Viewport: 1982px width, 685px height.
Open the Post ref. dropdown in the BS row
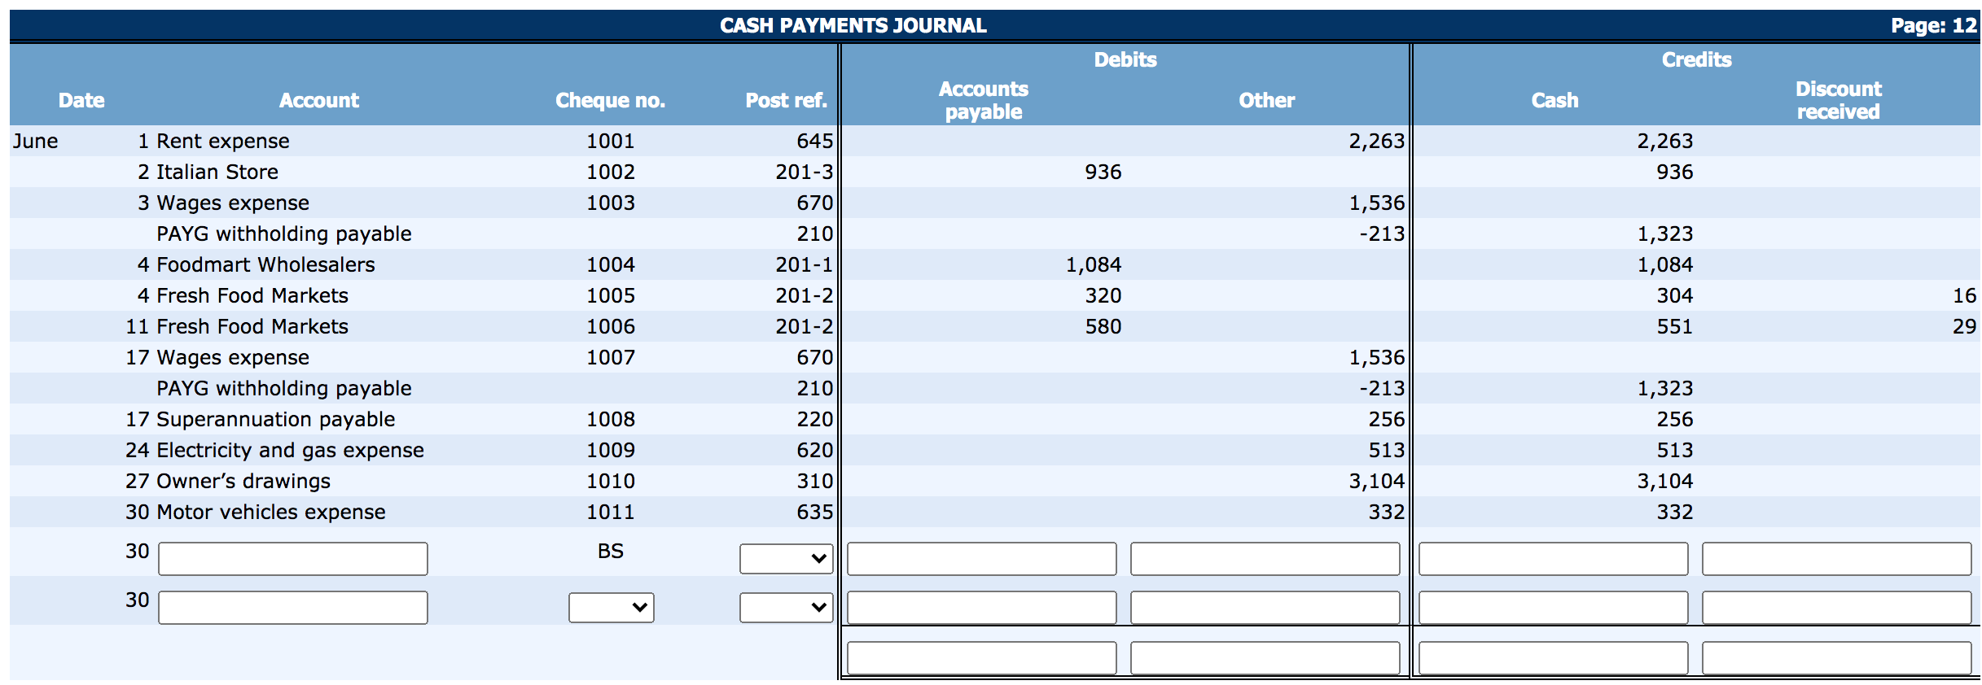pyautogui.click(x=786, y=558)
